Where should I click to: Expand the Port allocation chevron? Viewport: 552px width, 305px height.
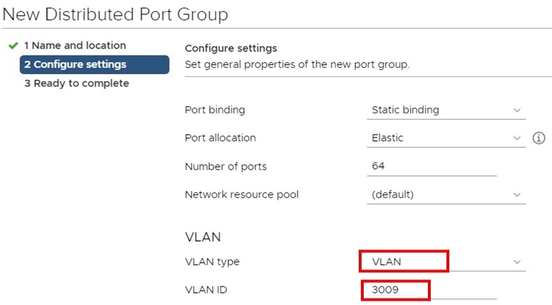[x=517, y=138]
